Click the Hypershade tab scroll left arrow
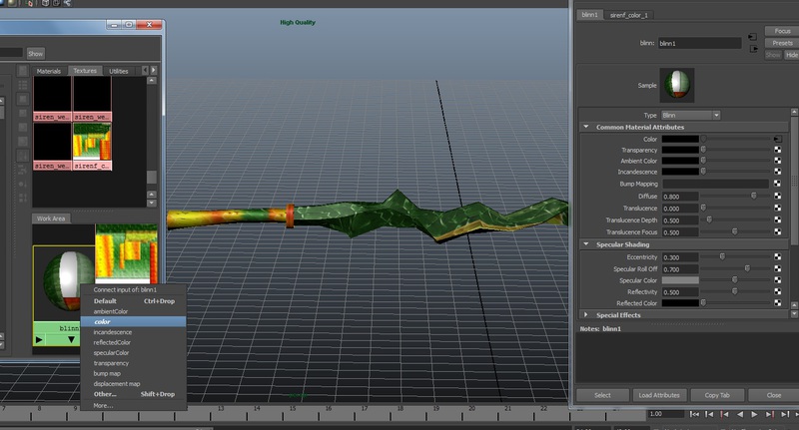Viewport: 799px width, 430px height. (x=145, y=70)
